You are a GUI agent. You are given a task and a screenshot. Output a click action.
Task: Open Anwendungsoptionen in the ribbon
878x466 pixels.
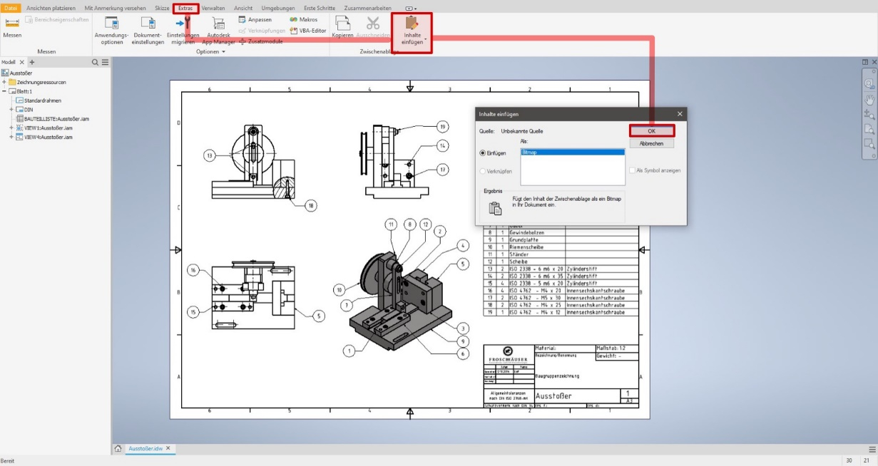[x=111, y=31]
